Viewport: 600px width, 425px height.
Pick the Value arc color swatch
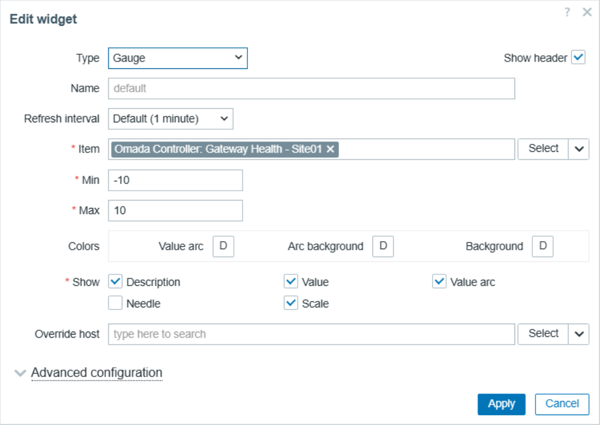(x=223, y=246)
